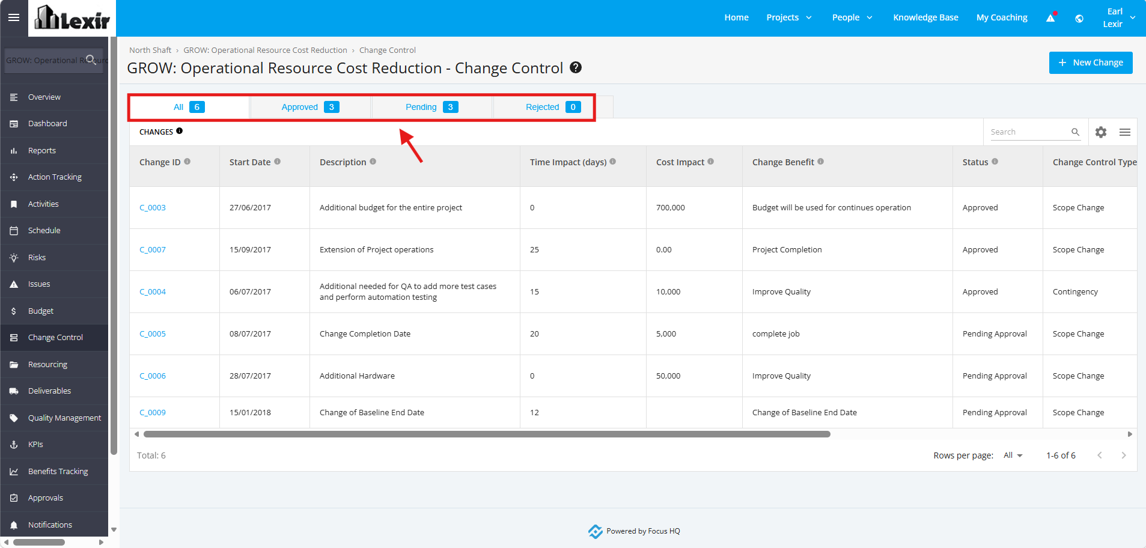Click the Lexir logo

click(x=72, y=18)
